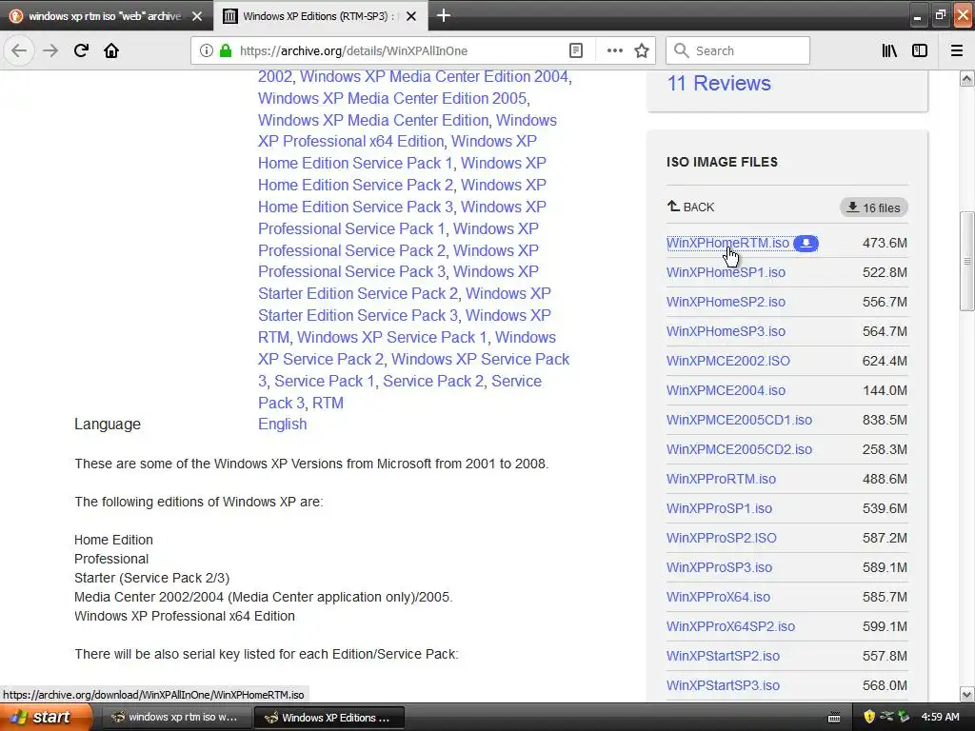Go back with the browser back arrow
The width and height of the screenshot is (975, 731).
tap(19, 50)
